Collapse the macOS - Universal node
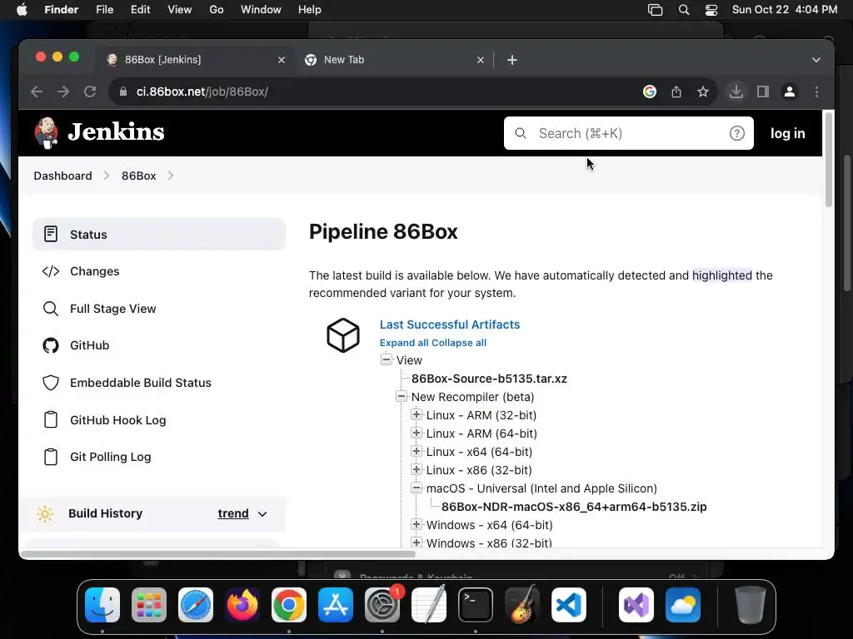The height and width of the screenshot is (639, 853). 417,488
